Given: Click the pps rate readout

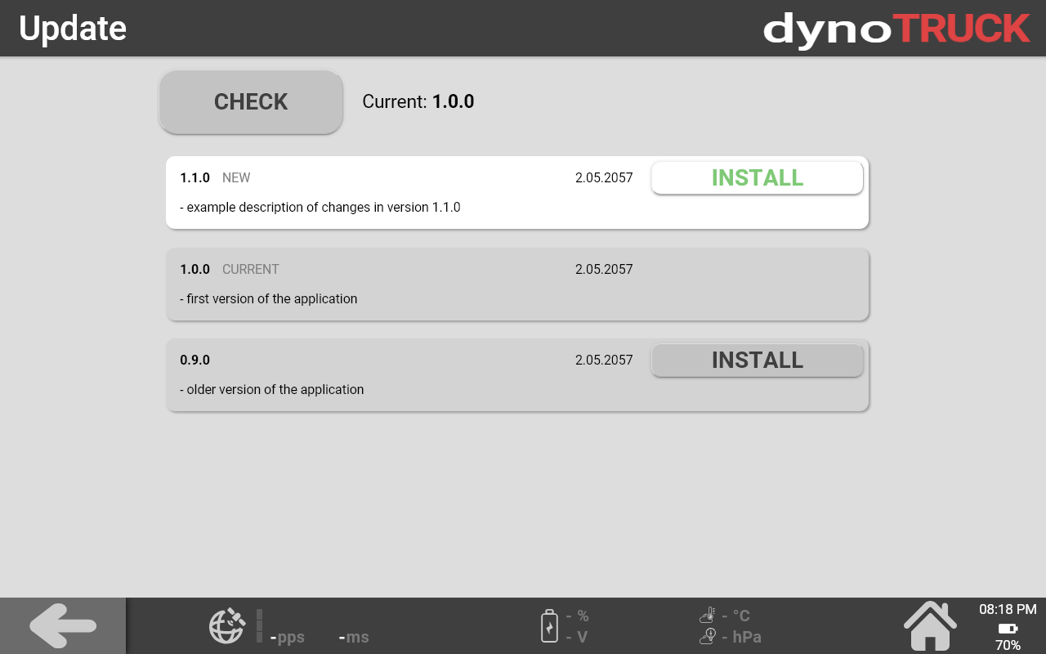Looking at the screenshot, I should coord(288,637).
